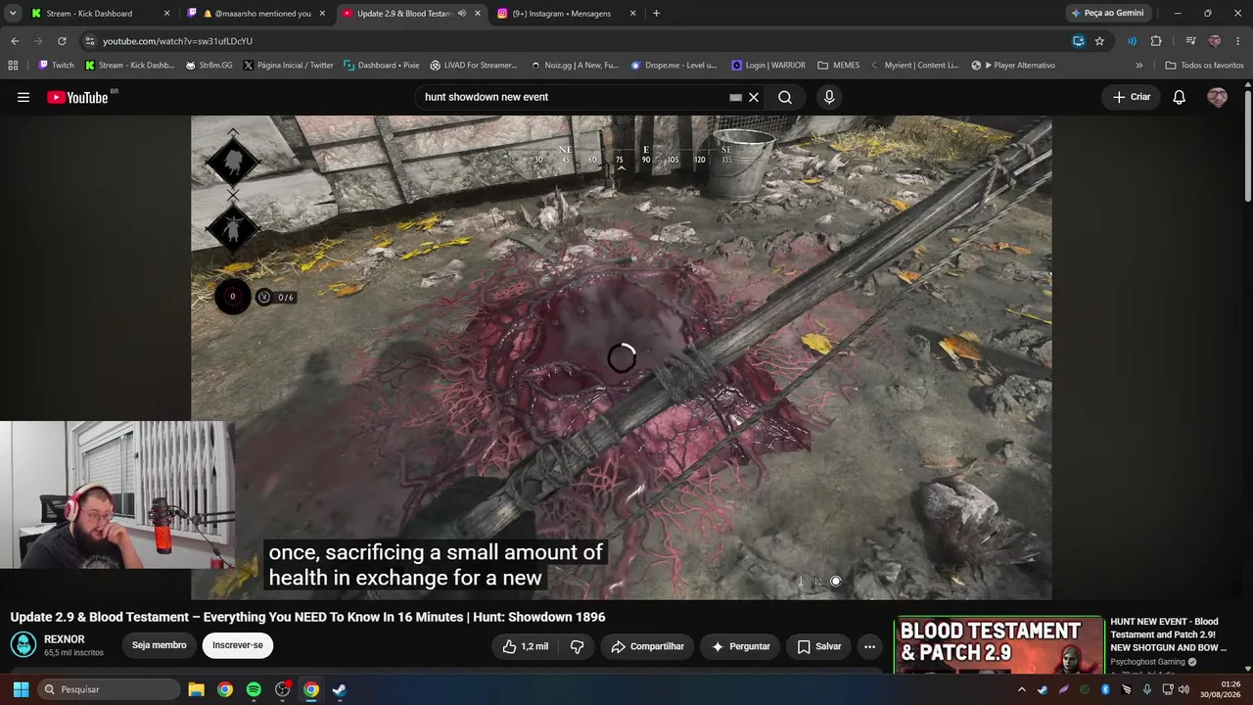Open the YouTube account avatar menu
The width and height of the screenshot is (1253, 705).
click(1217, 97)
